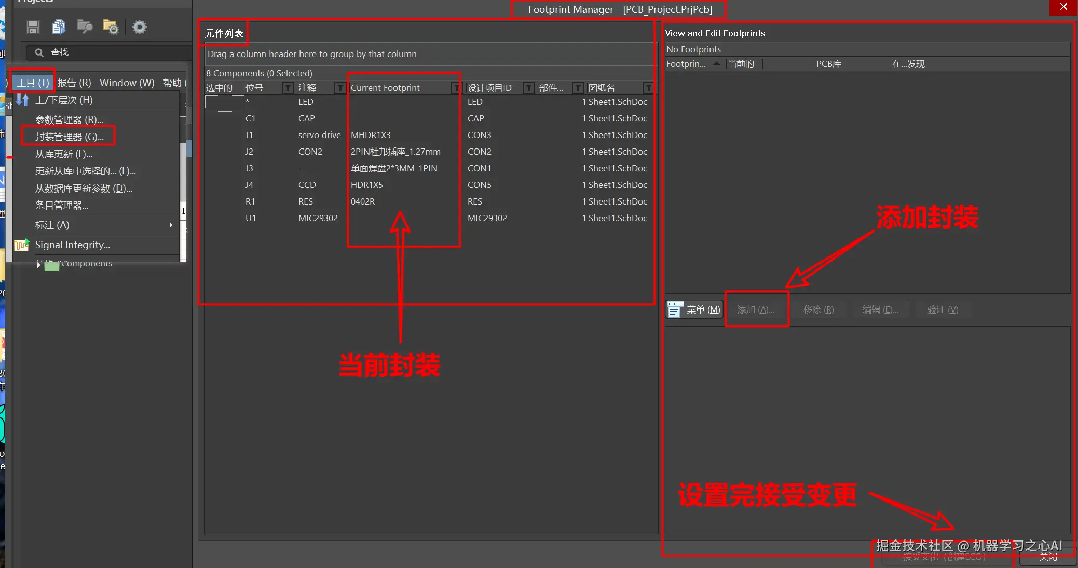
Task: Check the selection box on the wildcard row
Action: [x=224, y=103]
